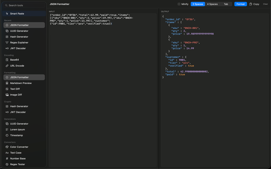This screenshot has width=271, height=169.
Task: Open Smart Paste tool
Action: point(24,14)
